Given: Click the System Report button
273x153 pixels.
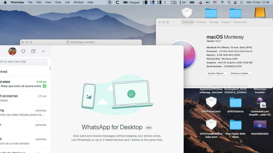Looking at the screenshot, I should 216,73.
